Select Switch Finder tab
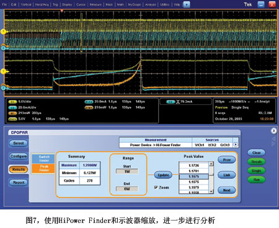 (44, 159)
